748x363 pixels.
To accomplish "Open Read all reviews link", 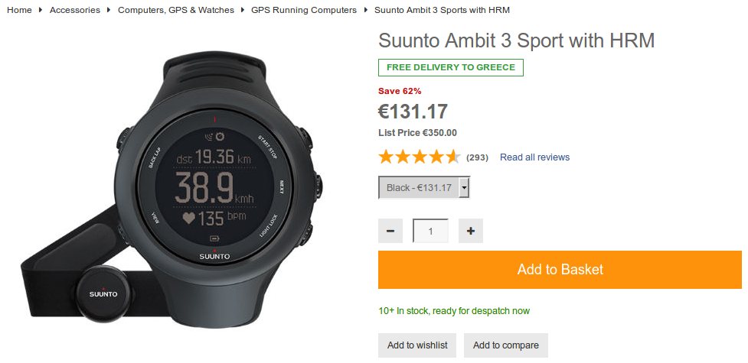I will (x=534, y=157).
